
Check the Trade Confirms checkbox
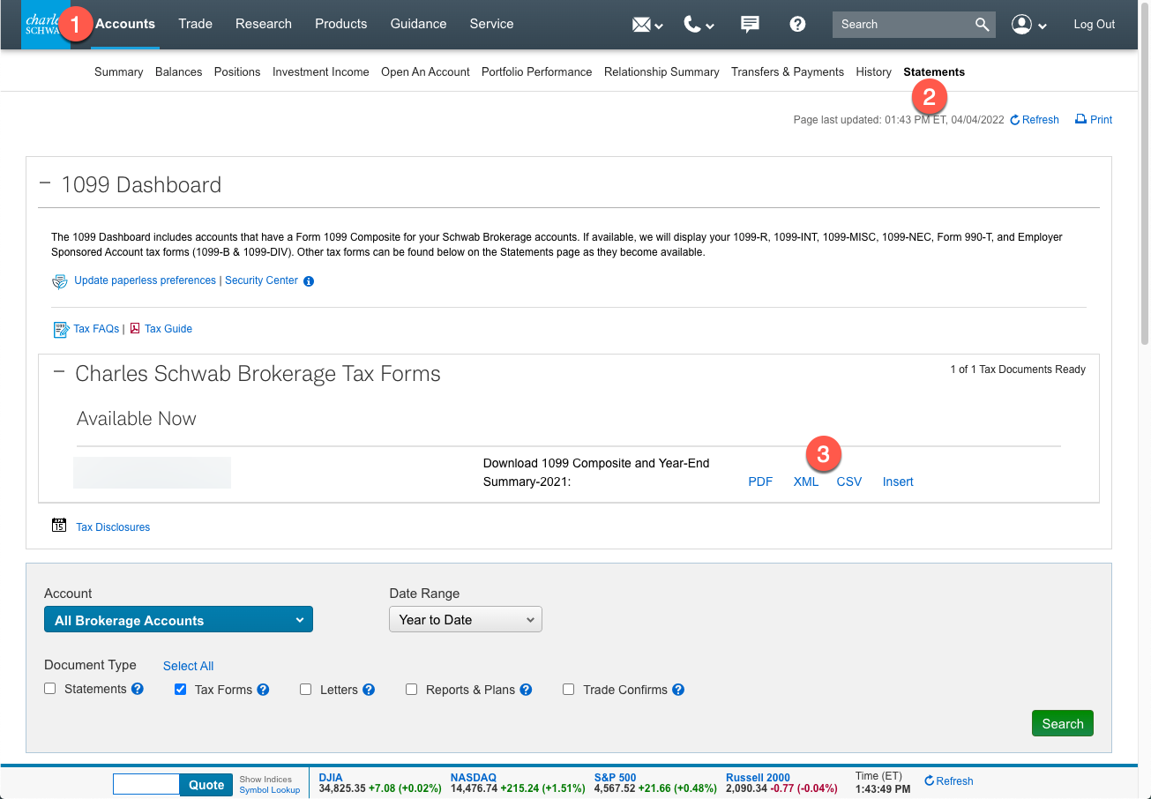tap(569, 690)
